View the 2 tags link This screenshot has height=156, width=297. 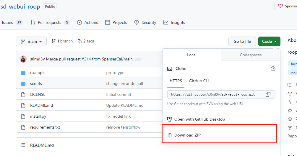[86, 41]
